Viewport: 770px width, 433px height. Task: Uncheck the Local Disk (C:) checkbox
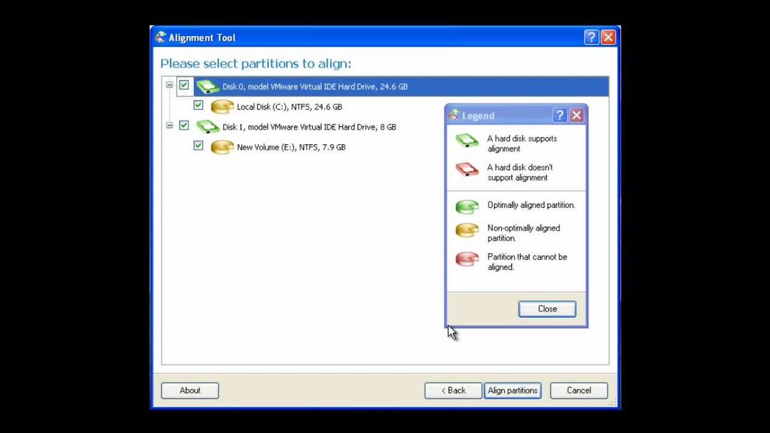[199, 105]
